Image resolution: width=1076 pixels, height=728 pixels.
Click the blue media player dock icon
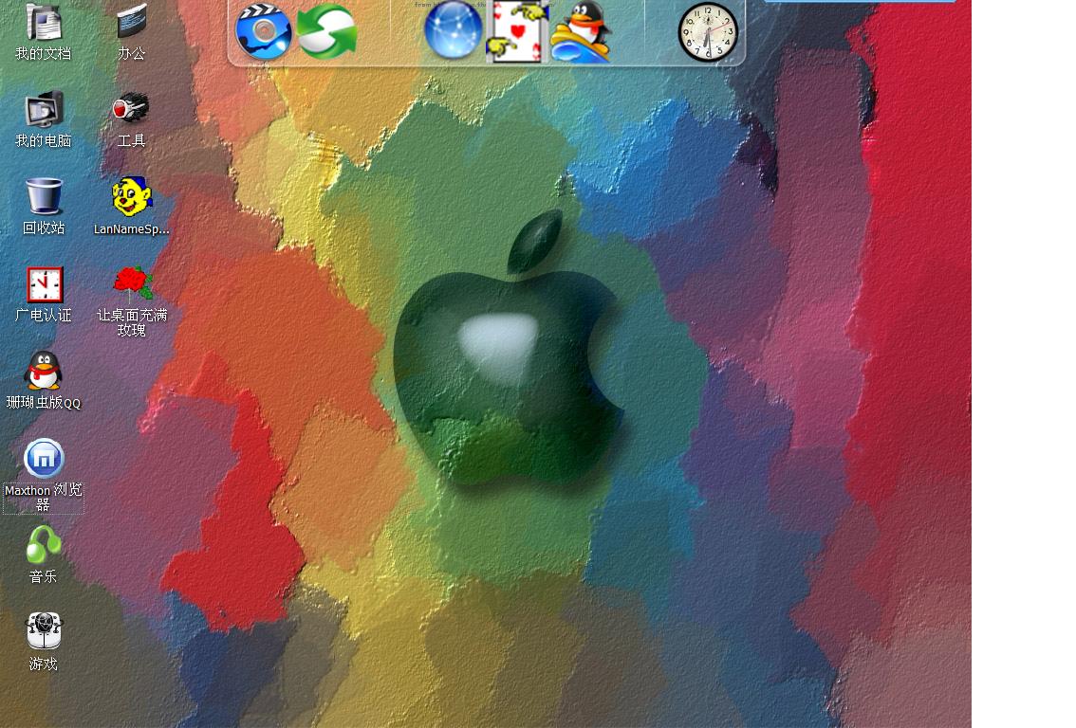[x=263, y=31]
